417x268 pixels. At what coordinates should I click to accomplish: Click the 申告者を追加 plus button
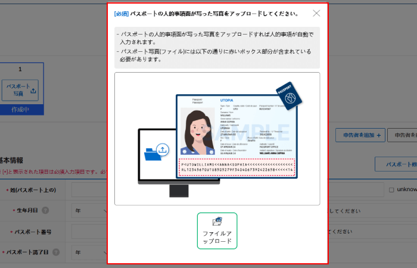tap(360, 135)
